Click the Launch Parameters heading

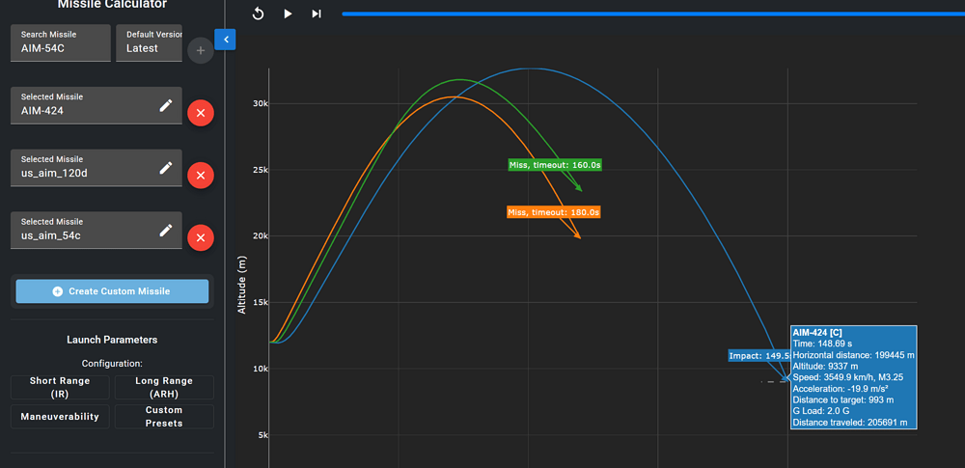(x=112, y=340)
